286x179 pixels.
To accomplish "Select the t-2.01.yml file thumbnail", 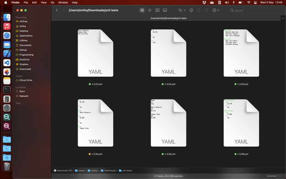I will [95, 53].
